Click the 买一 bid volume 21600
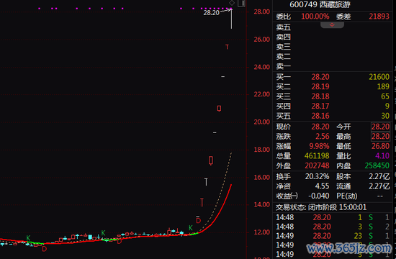 [379, 77]
